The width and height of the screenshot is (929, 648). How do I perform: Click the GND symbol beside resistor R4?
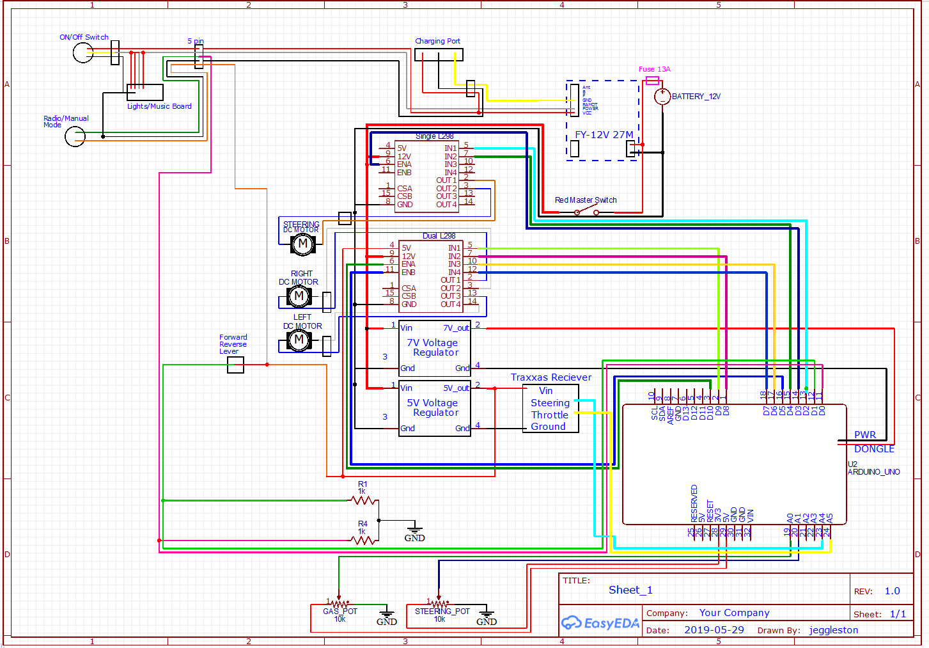click(x=414, y=532)
